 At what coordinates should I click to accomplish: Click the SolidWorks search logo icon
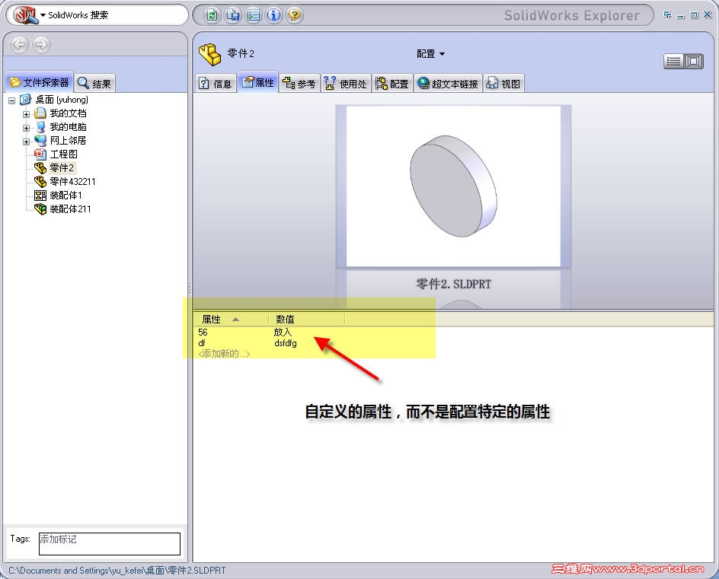pyautogui.click(x=25, y=15)
